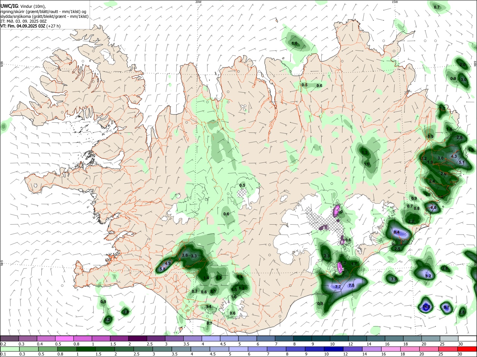
Task: Click the '5.1' value in the east
Action: [x=461, y=162]
